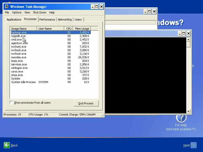Click the 'For help, click here' text
Image resolution: width=203 pixels, height=152 pixels.
[181, 127]
